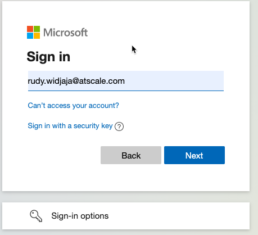Click the Sign in heading

click(x=48, y=57)
